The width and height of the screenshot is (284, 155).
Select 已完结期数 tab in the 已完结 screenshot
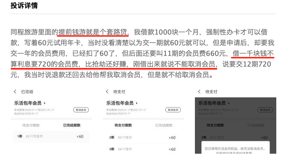click(72, 125)
